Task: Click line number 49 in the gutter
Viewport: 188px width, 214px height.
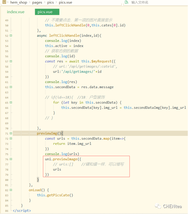Action: 7,20
